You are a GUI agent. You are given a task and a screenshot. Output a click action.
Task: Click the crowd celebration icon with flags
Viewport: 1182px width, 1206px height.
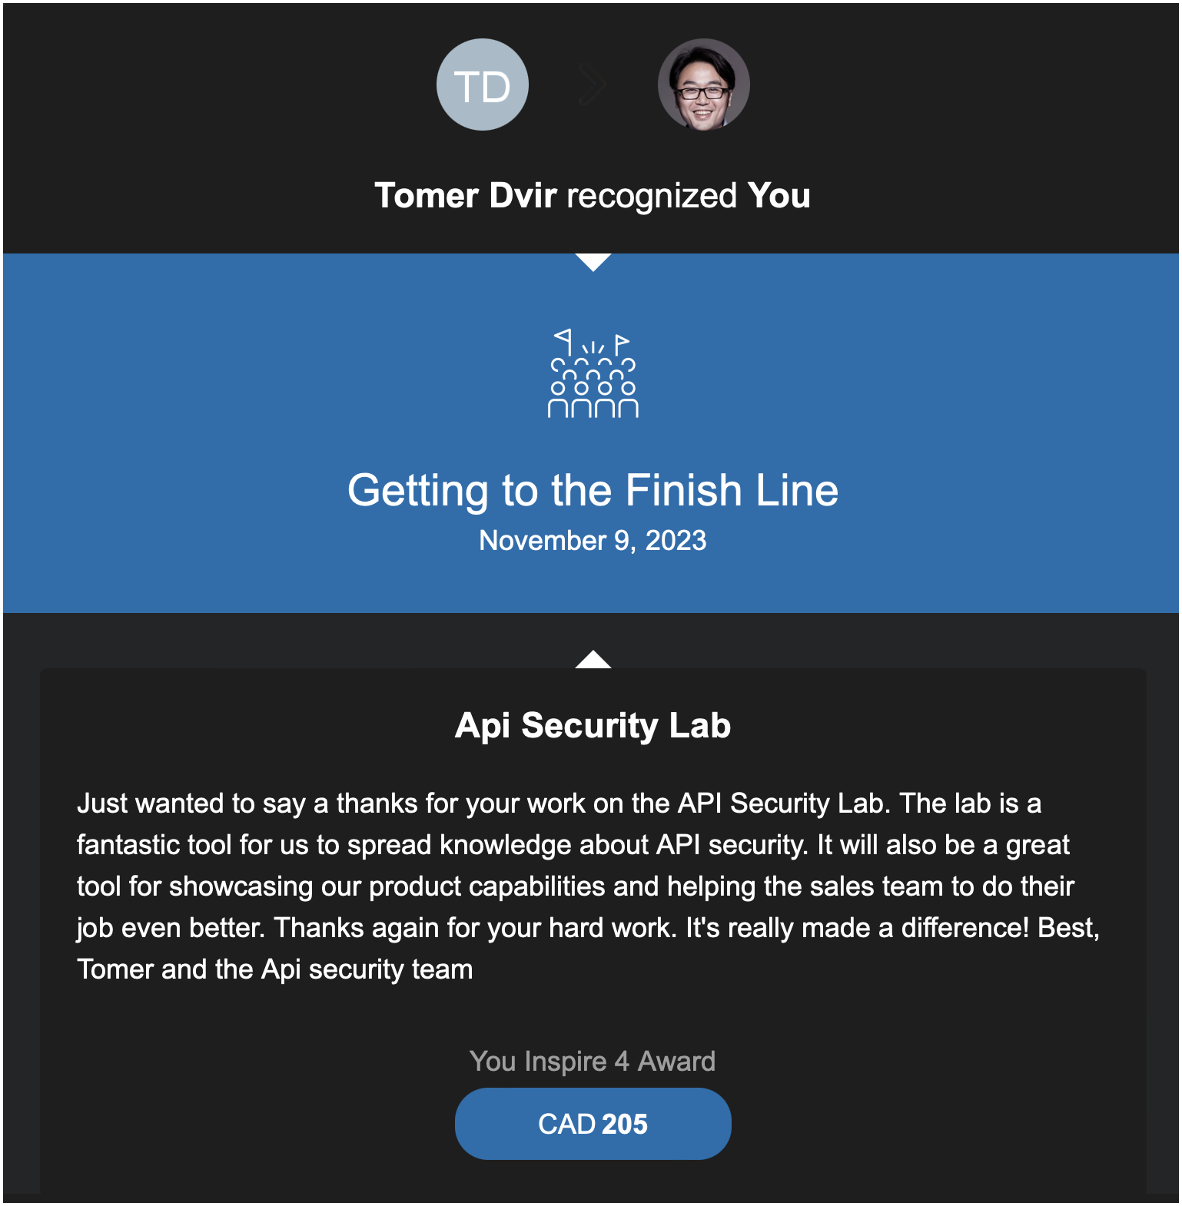click(x=593, y=374)
